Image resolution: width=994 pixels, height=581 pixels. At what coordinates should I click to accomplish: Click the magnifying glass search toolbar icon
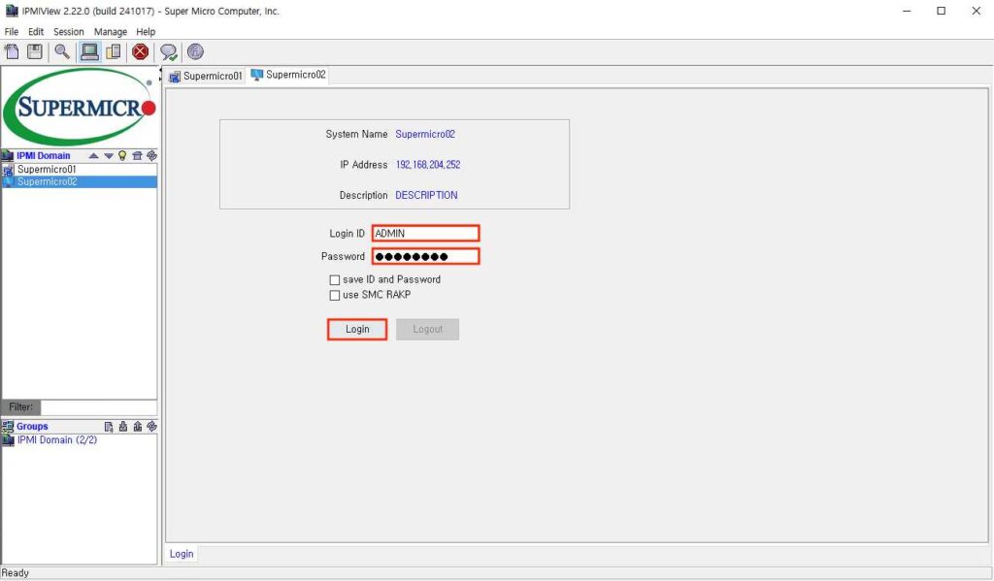click(x=62, y=52)
